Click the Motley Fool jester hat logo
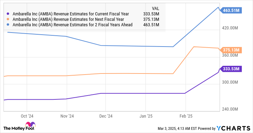Screen dimensions: 253x133 [30, 124]
